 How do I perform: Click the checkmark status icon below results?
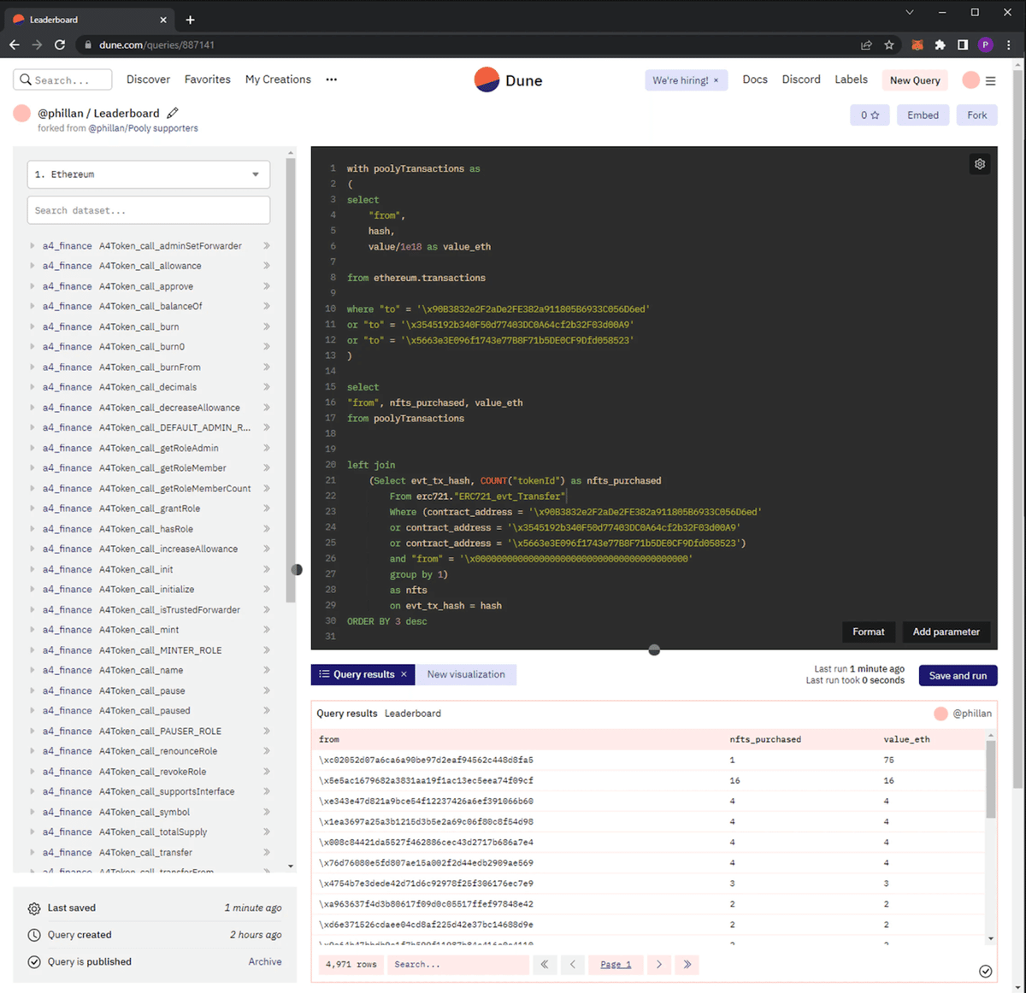986,971
